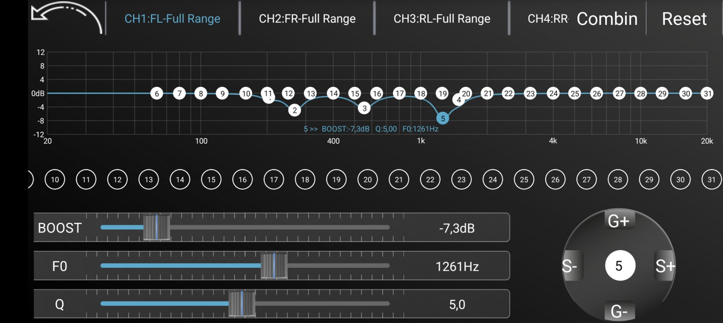This screenshot has height=323, width=723.
Task: Tap the Combin button
Action: pos(607,19)
